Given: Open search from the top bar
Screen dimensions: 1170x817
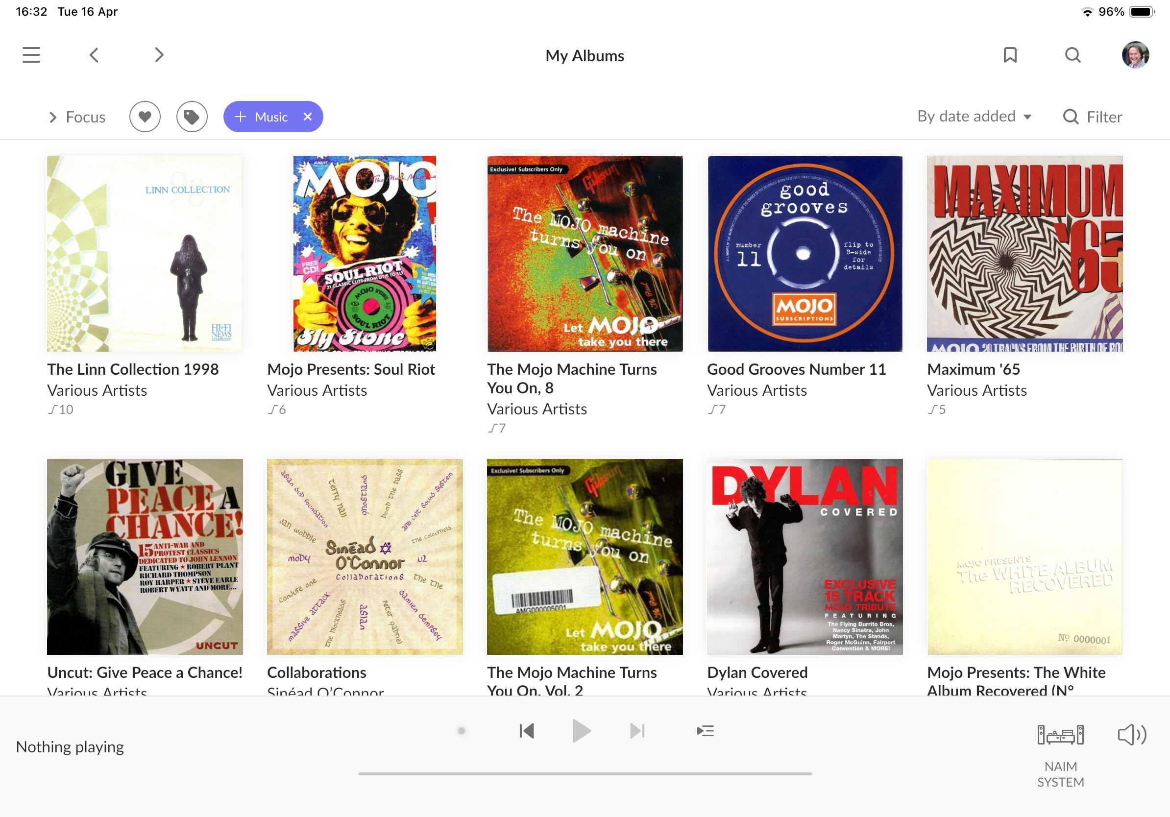Looking at the screenshot, I should tap(1072, 55).
